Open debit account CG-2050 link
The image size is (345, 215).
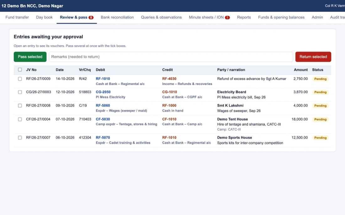point(103,92)
